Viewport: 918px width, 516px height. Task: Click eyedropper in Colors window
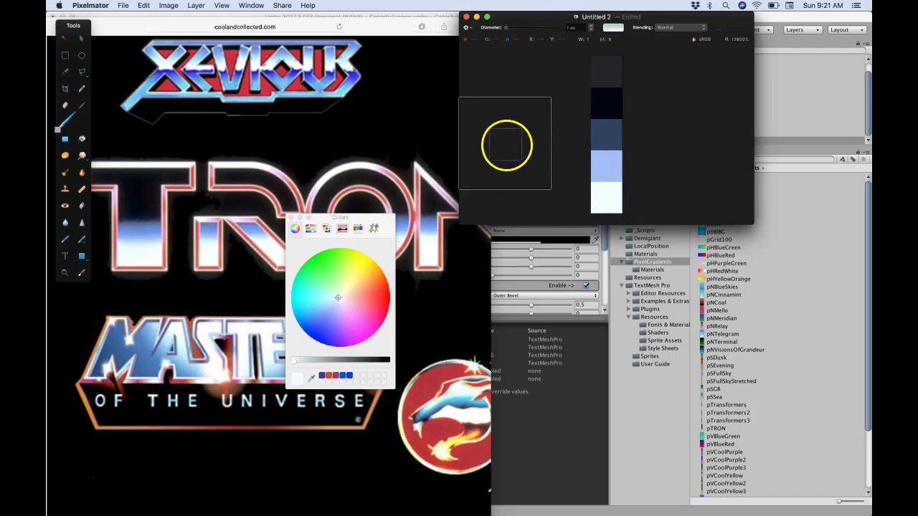[311, 378]
